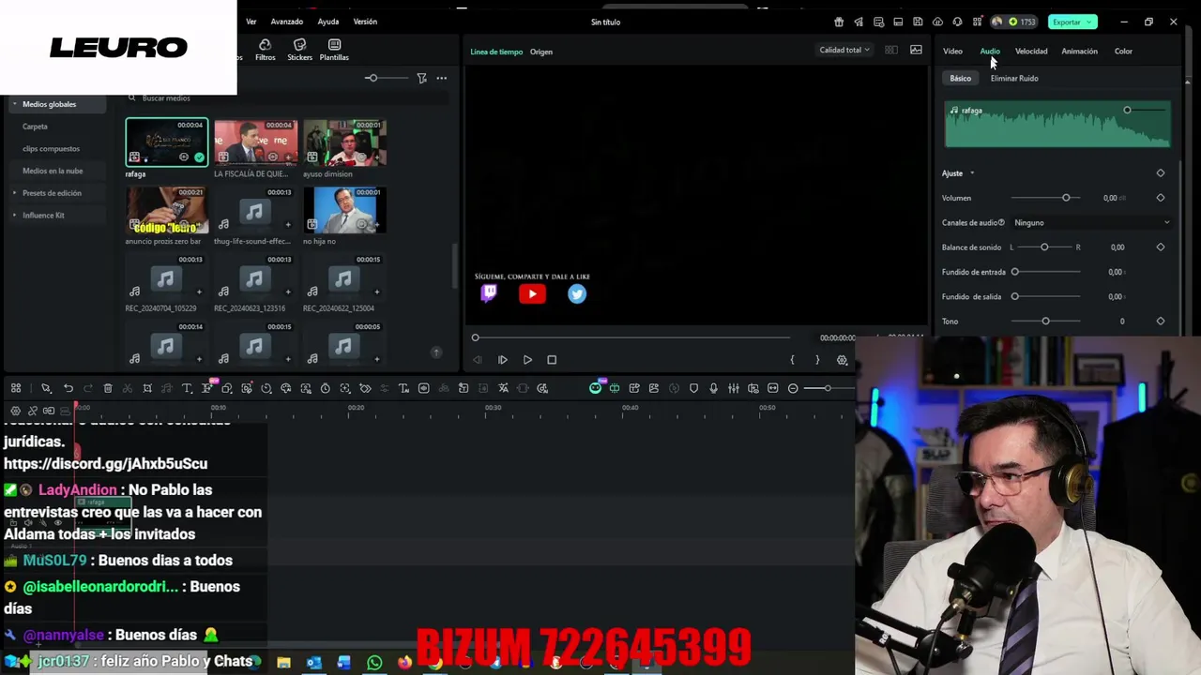Viewport: 1201px width, 675px height.
Task: Click the Volumen slider handle
Action: pyautogui.click(x=1066, y=198)
